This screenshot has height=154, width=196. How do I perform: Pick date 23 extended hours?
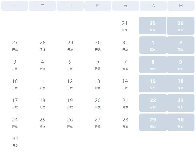click(x=181, y=103)
